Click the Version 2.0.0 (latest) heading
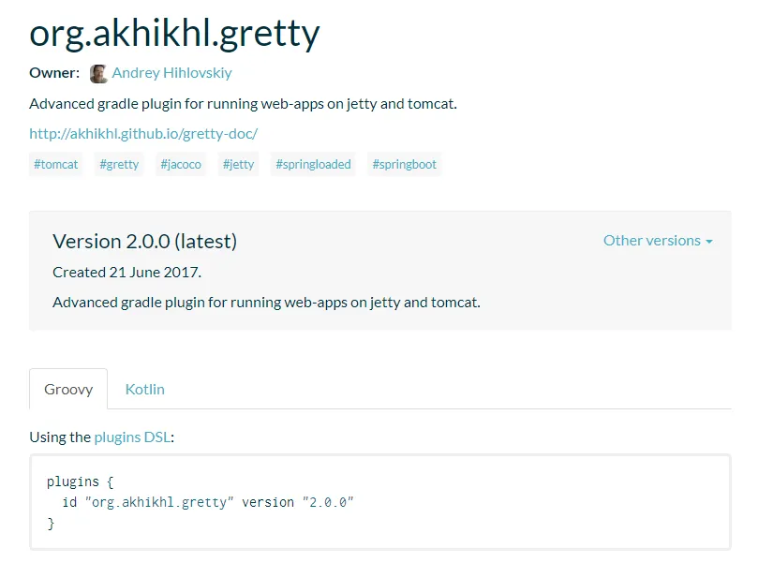Screen dimensions: 758x563 [144, 241]
